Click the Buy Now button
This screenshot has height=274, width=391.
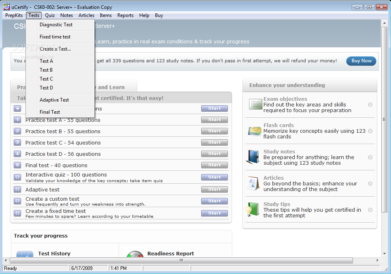pos(361,61)
